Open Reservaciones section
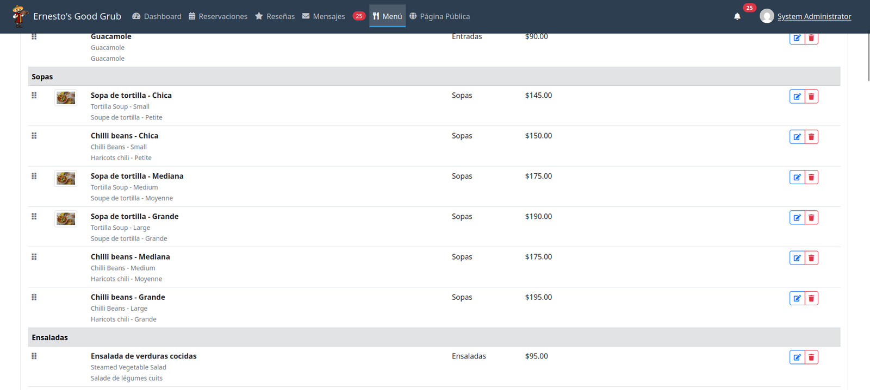Image resolution: width=870 pixels, height=390 pixels. pyautogui.click(x=218, y=16)
